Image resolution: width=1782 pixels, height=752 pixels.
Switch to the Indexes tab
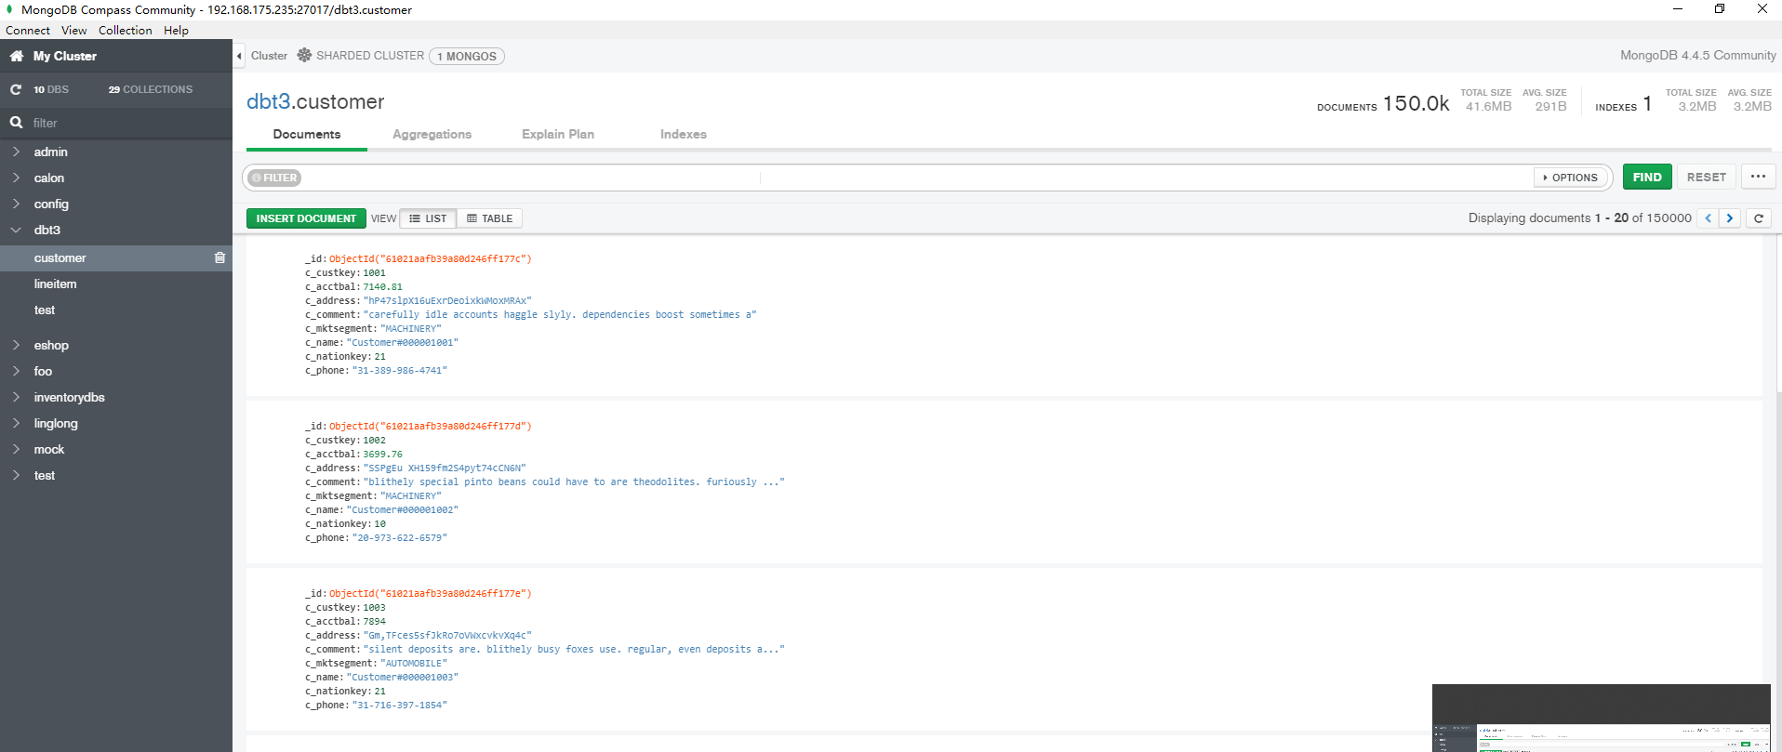click(x=684, y=134)
